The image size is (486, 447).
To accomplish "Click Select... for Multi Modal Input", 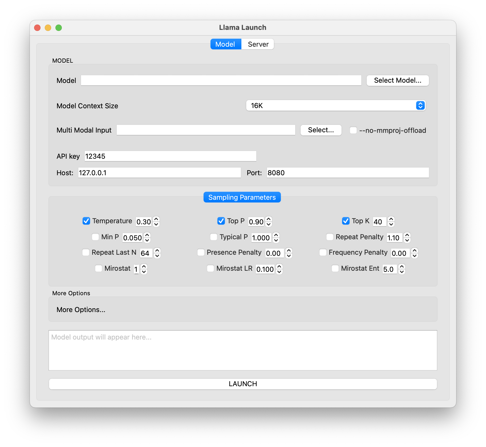I will [x=321, y=130].
